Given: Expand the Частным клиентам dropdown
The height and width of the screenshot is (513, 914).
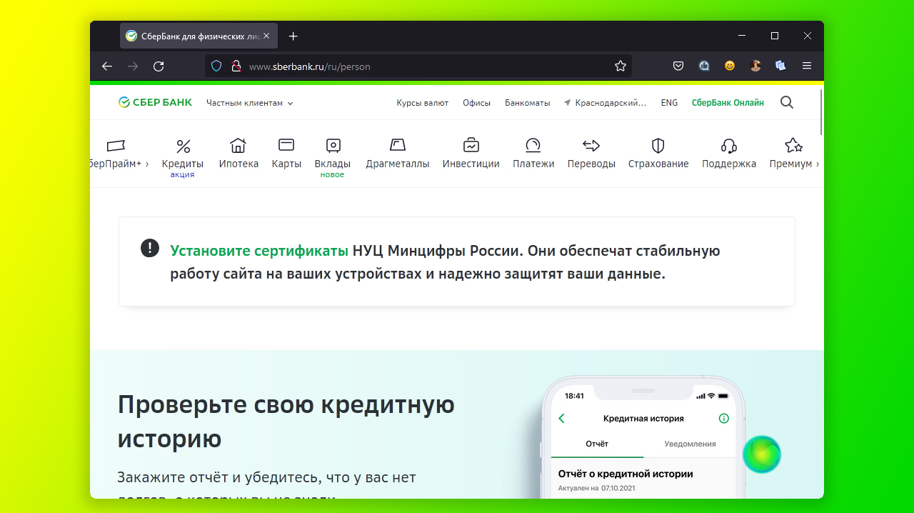Looking at the screenshot, I should coord(249,103).
